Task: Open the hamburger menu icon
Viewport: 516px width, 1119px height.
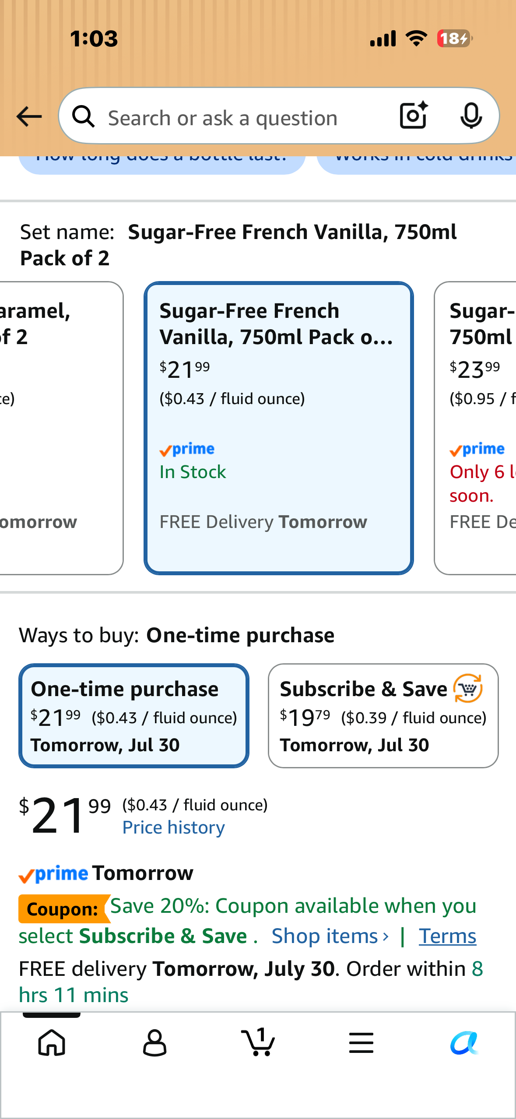Action: pos(361,1042)
